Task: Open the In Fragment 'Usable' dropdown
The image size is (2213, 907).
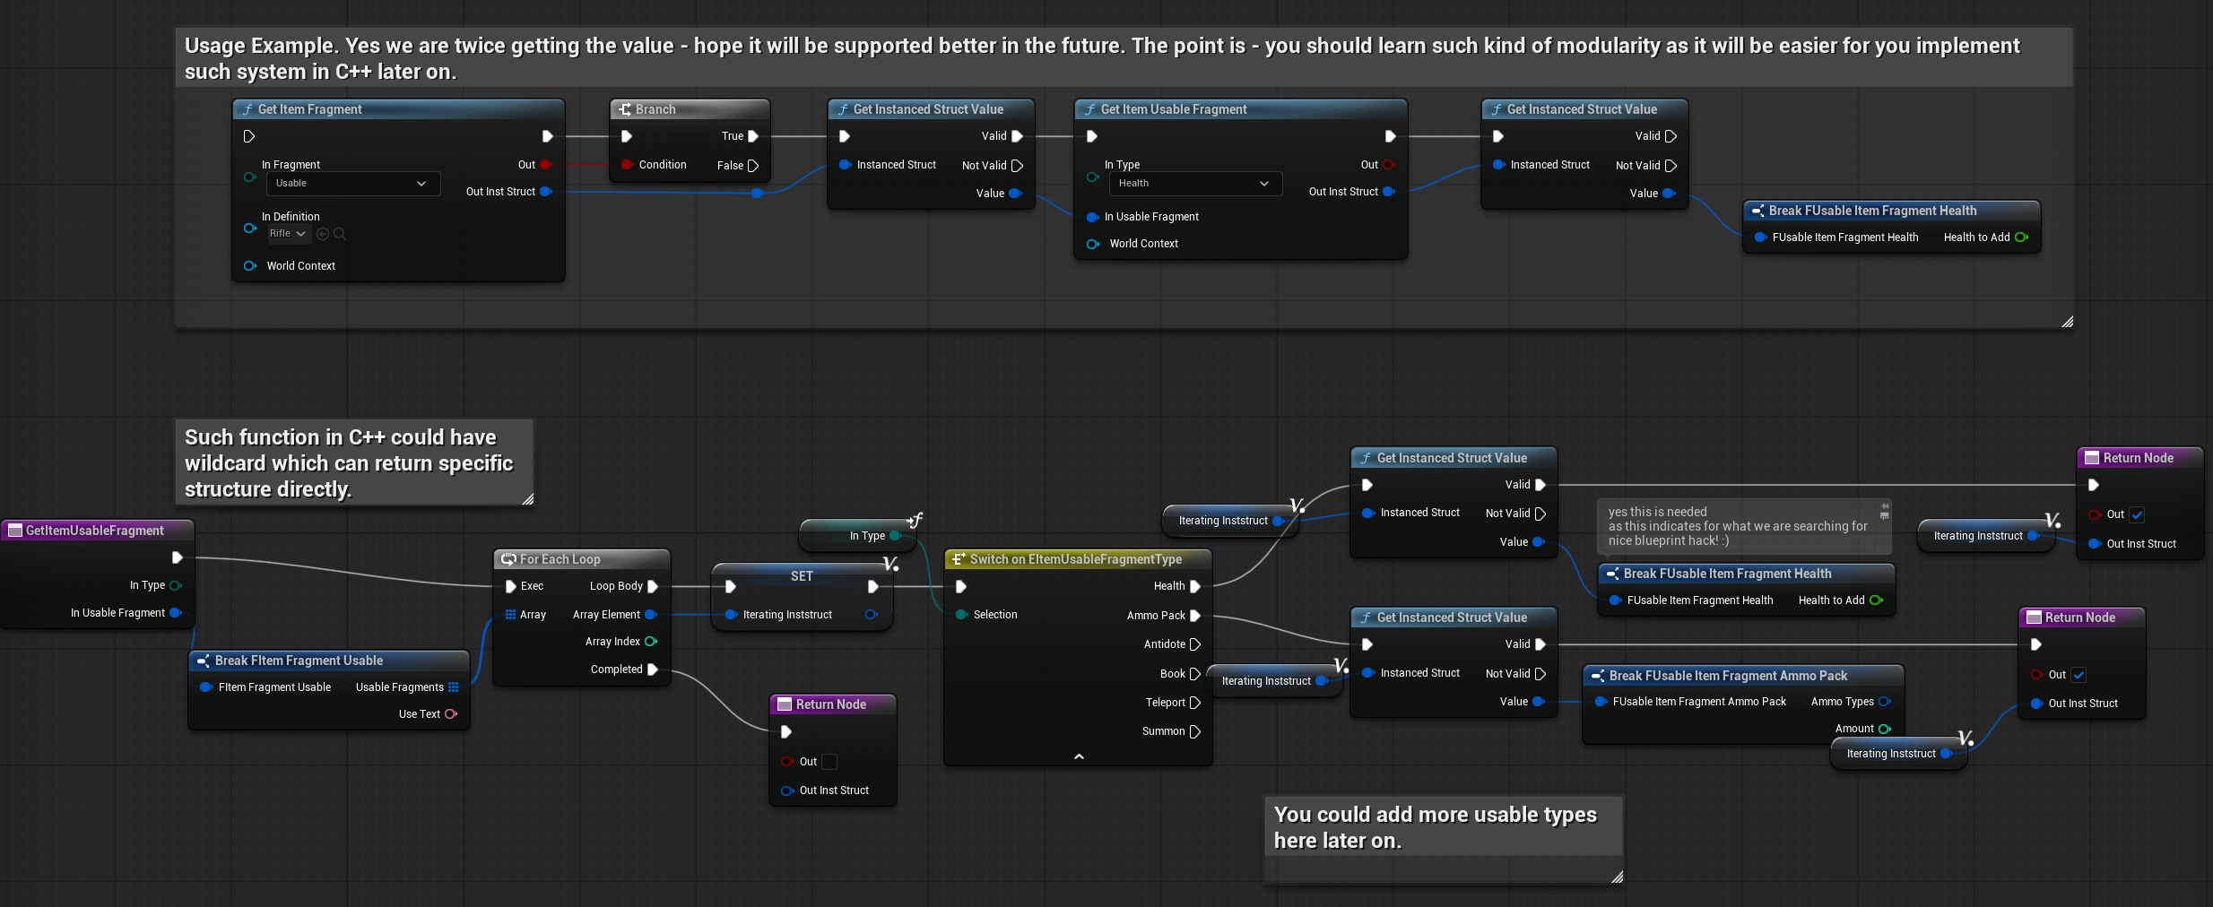Action: tap(352, 184)
